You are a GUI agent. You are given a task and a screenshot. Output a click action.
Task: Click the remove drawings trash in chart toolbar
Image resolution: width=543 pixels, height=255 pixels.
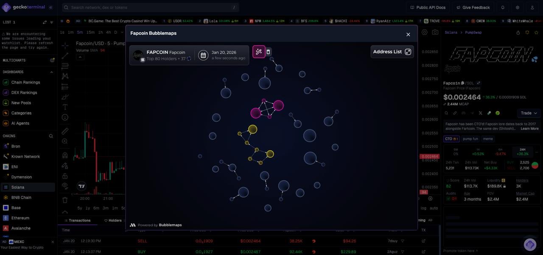pyautogui.click(x=65, y=199)
